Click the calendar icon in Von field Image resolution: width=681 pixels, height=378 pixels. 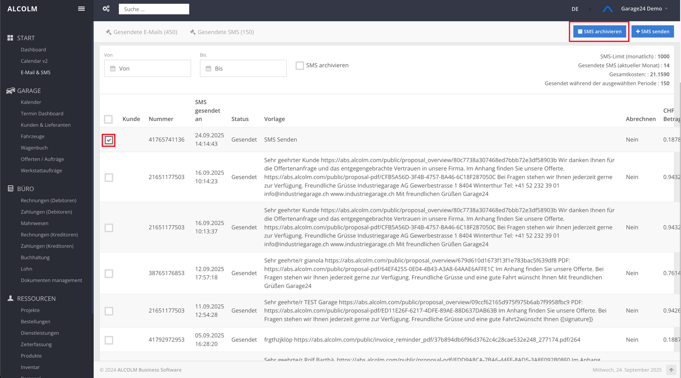113,68
